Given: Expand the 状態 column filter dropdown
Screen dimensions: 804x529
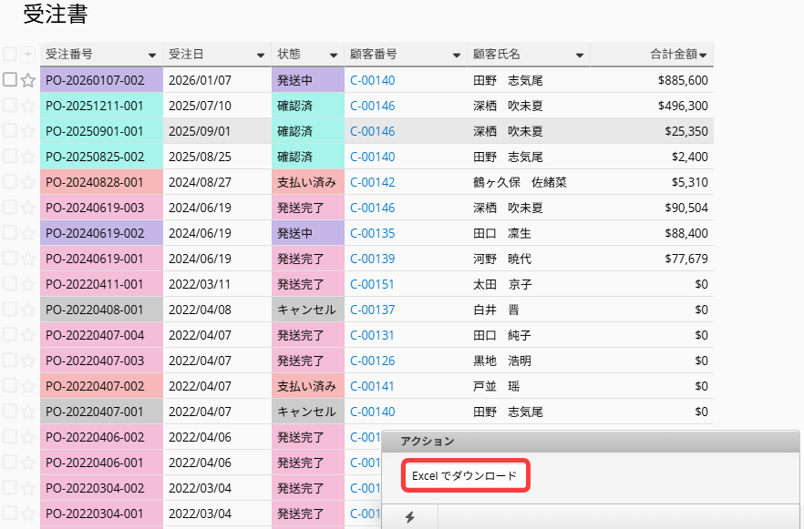Looking at the screenshot, I should 334,56.
